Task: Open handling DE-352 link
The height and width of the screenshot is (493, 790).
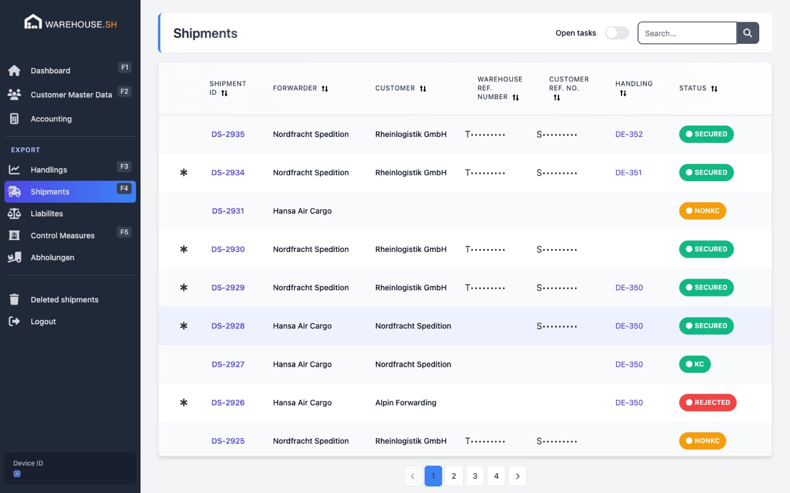Action: [x=629, y=134]
